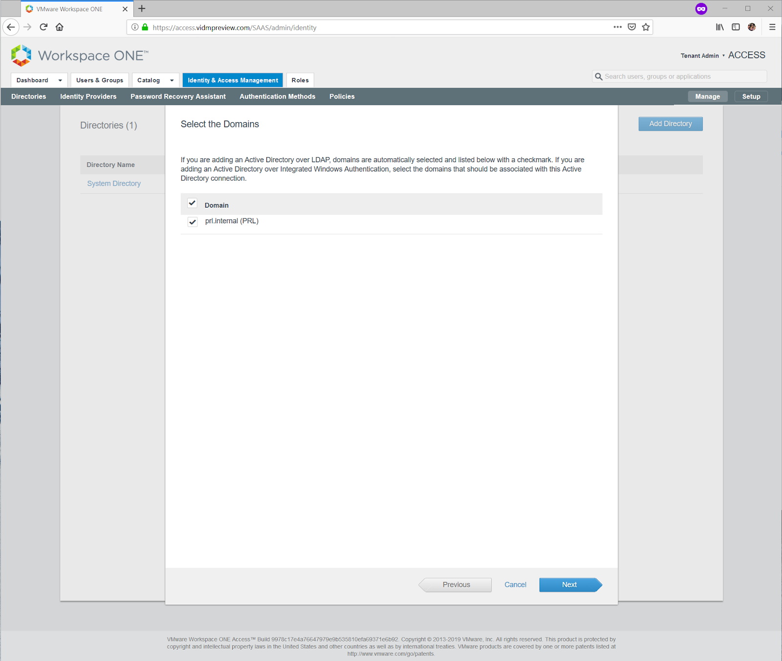Go to Directories submenu
The height and width of the screenshot is (661, 782).
pos(29,97)
